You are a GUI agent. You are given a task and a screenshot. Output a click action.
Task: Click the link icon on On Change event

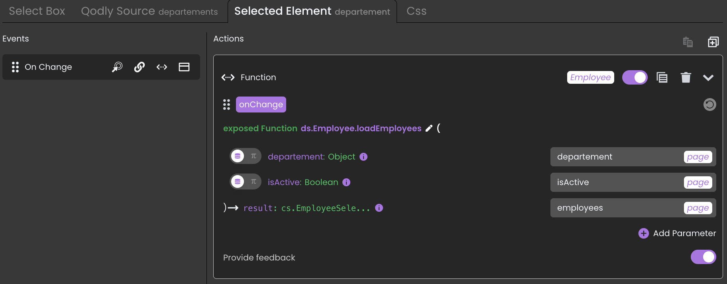(140, 67)
